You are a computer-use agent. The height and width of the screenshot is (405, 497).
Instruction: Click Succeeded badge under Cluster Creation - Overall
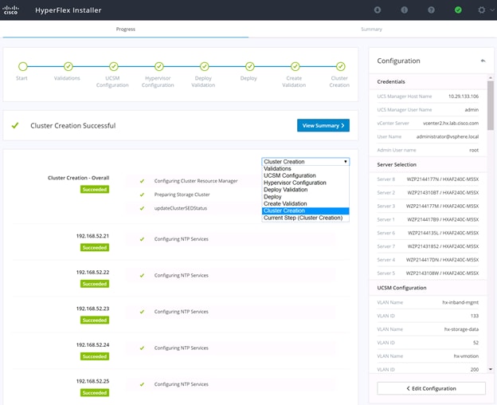pos(95,189)
